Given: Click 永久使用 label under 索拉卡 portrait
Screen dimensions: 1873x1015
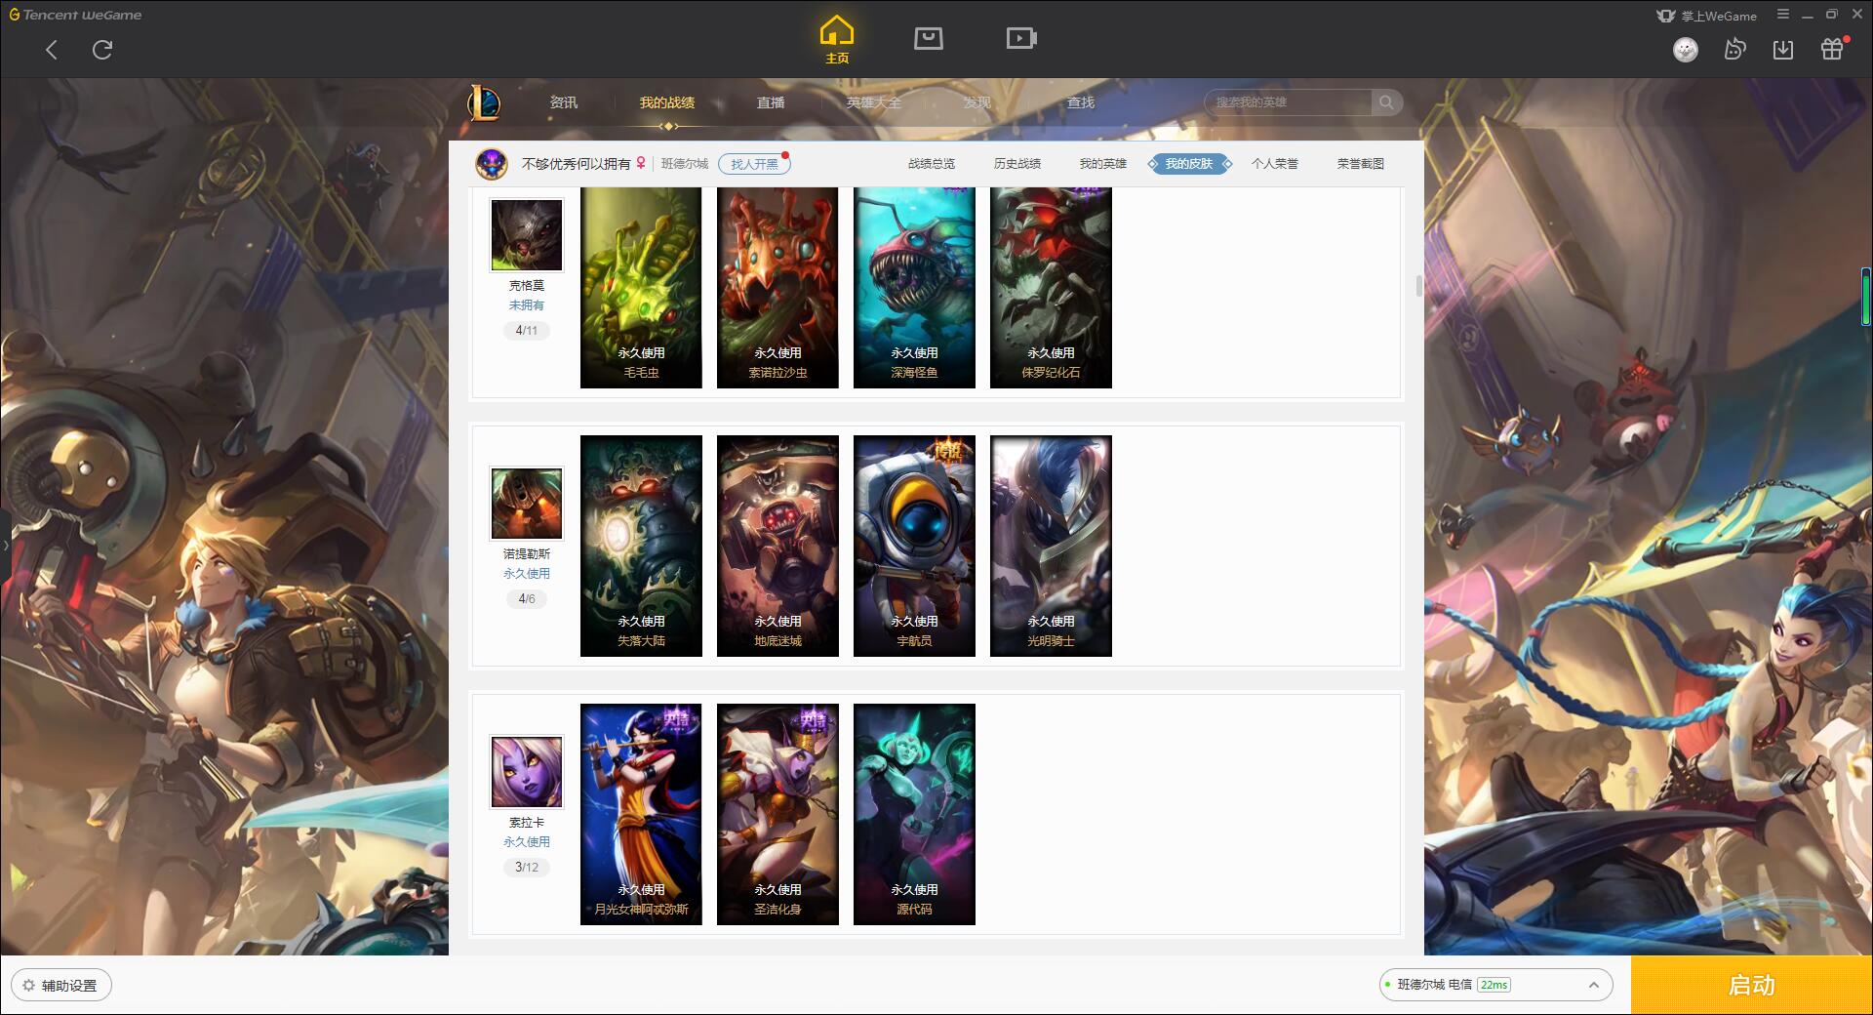Looking at the screenshot, I should [x=527, y=842].
